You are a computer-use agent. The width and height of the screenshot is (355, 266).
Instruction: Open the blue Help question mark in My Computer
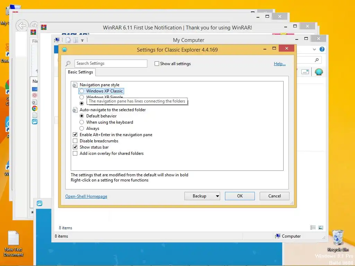tap(322, 49)
